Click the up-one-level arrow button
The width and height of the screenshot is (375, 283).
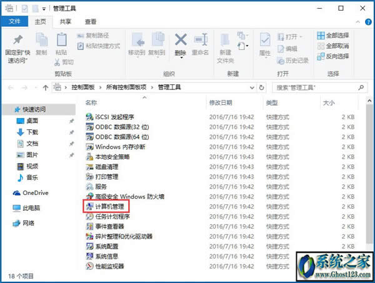click(46, 87)
